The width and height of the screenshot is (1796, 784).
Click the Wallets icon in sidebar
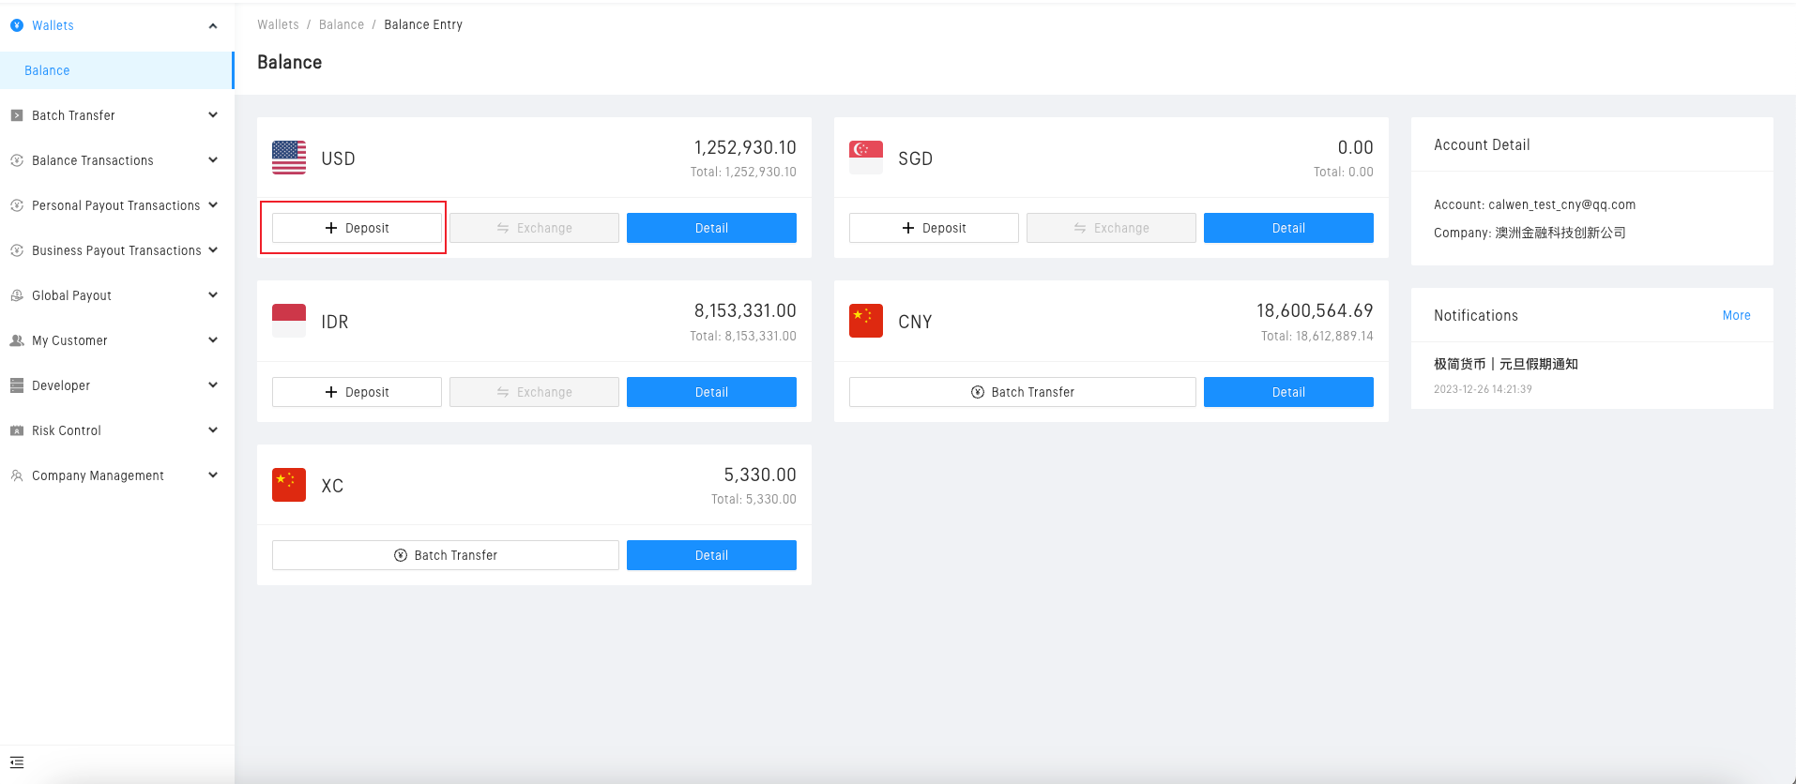point(17,25)
